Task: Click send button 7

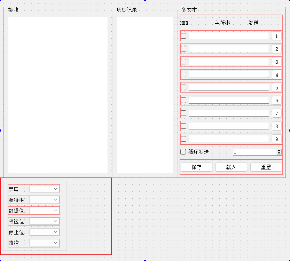Action: coord(277,113)
